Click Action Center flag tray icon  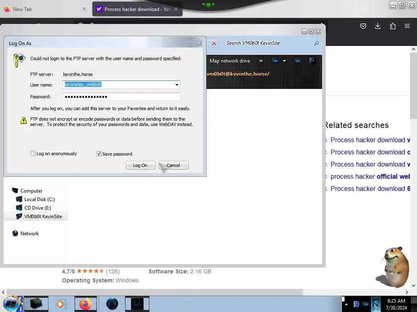coord(356,304)
